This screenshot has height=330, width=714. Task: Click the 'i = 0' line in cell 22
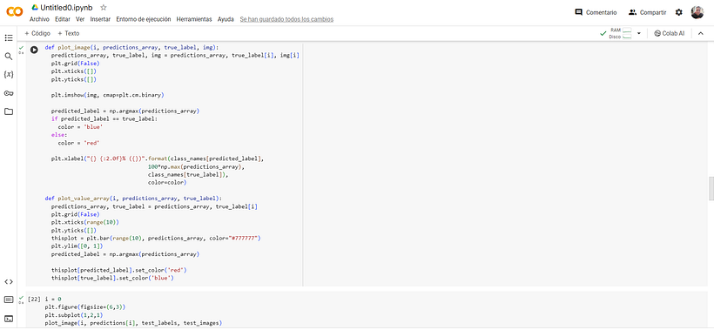[x=53, y=299]
